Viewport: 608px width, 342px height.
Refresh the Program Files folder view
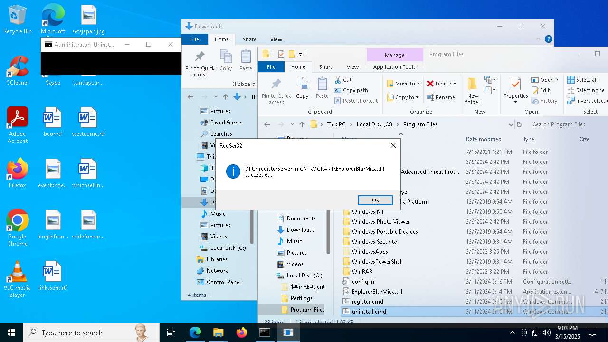coord(519,124)
